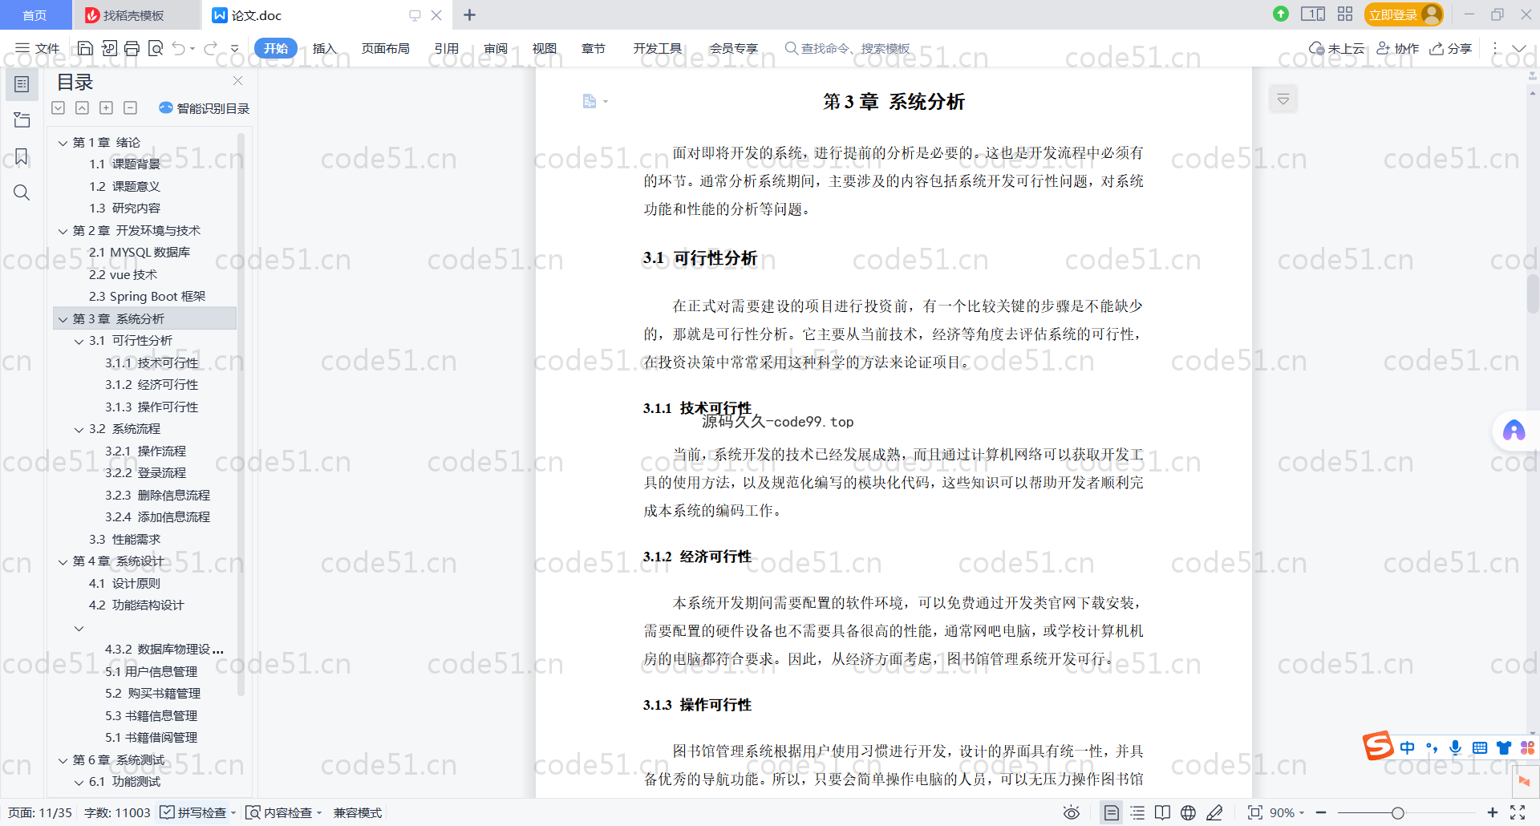Viewport: 1540px width, 826px height.
Task: Switch to Web layout view
Action: click(x=1188, y=812)
